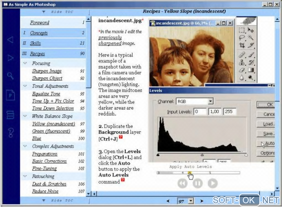Click the stacked-layers sidebar icon
Image resolution: width=282 pixels, height=207 pixels.
pyautogui.click(x=10, y=115)
